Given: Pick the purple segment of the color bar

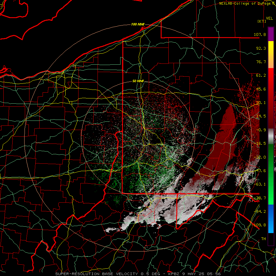Looking at the screenshot, I should point(271,34).
